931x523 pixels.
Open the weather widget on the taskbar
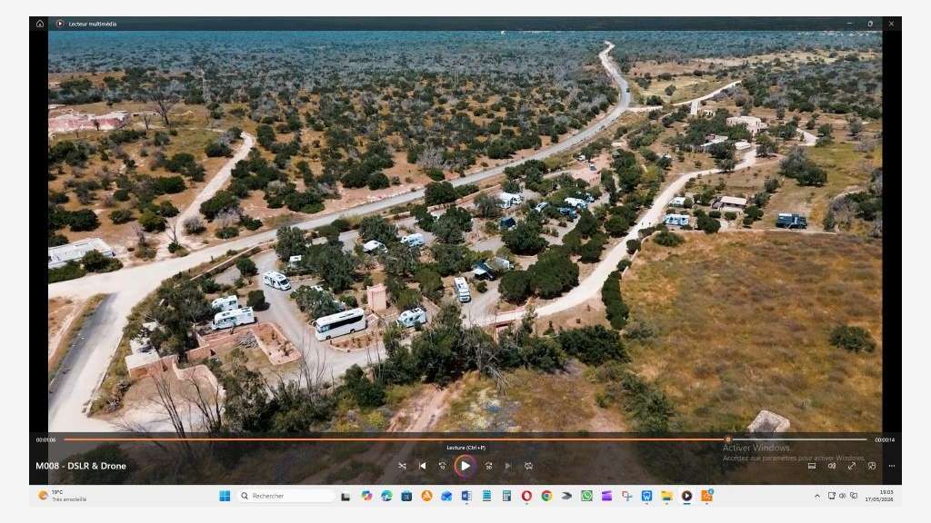coord(63,496)
